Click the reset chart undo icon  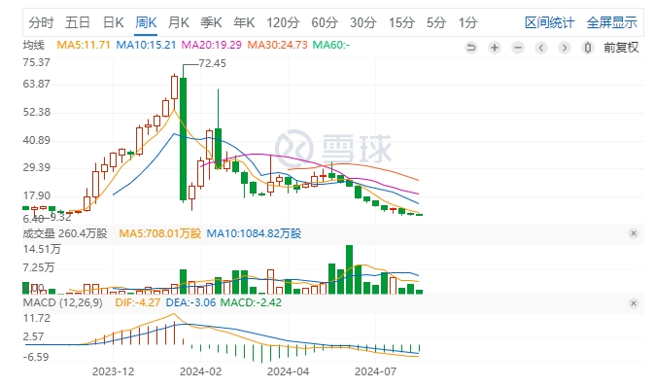pos(471,48)
